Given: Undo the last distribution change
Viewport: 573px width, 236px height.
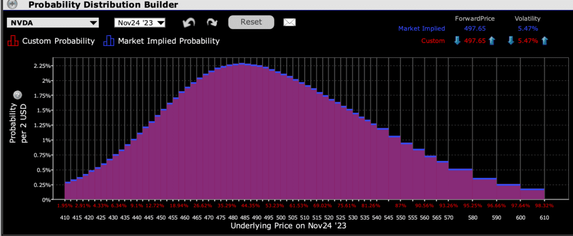Looking at the screenshot, I should [x=189, y=22].
